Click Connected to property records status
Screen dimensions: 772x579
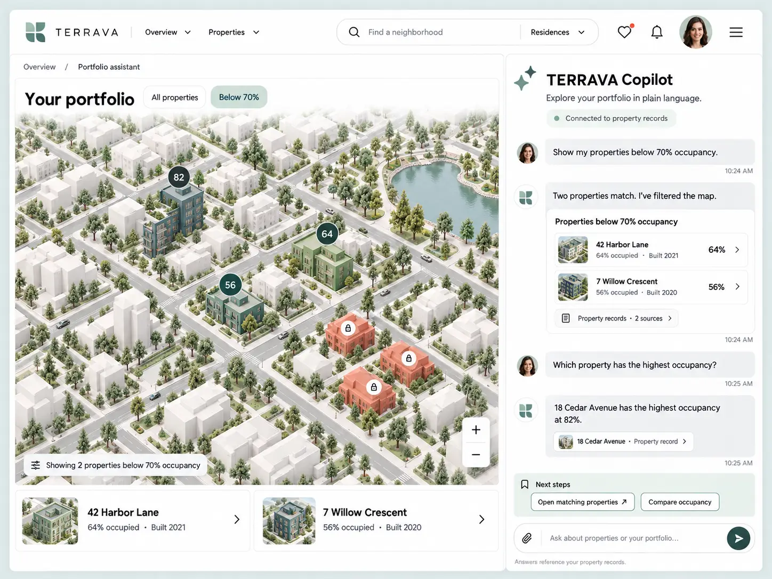coord(611,118)
